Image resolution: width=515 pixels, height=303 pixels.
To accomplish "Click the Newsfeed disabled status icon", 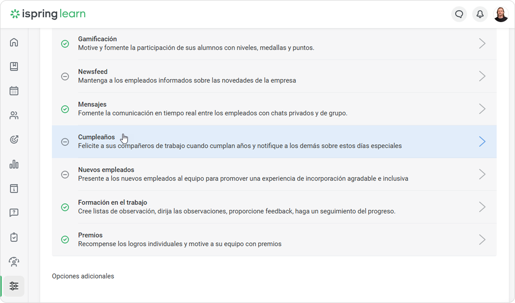I will coord(65,76).
